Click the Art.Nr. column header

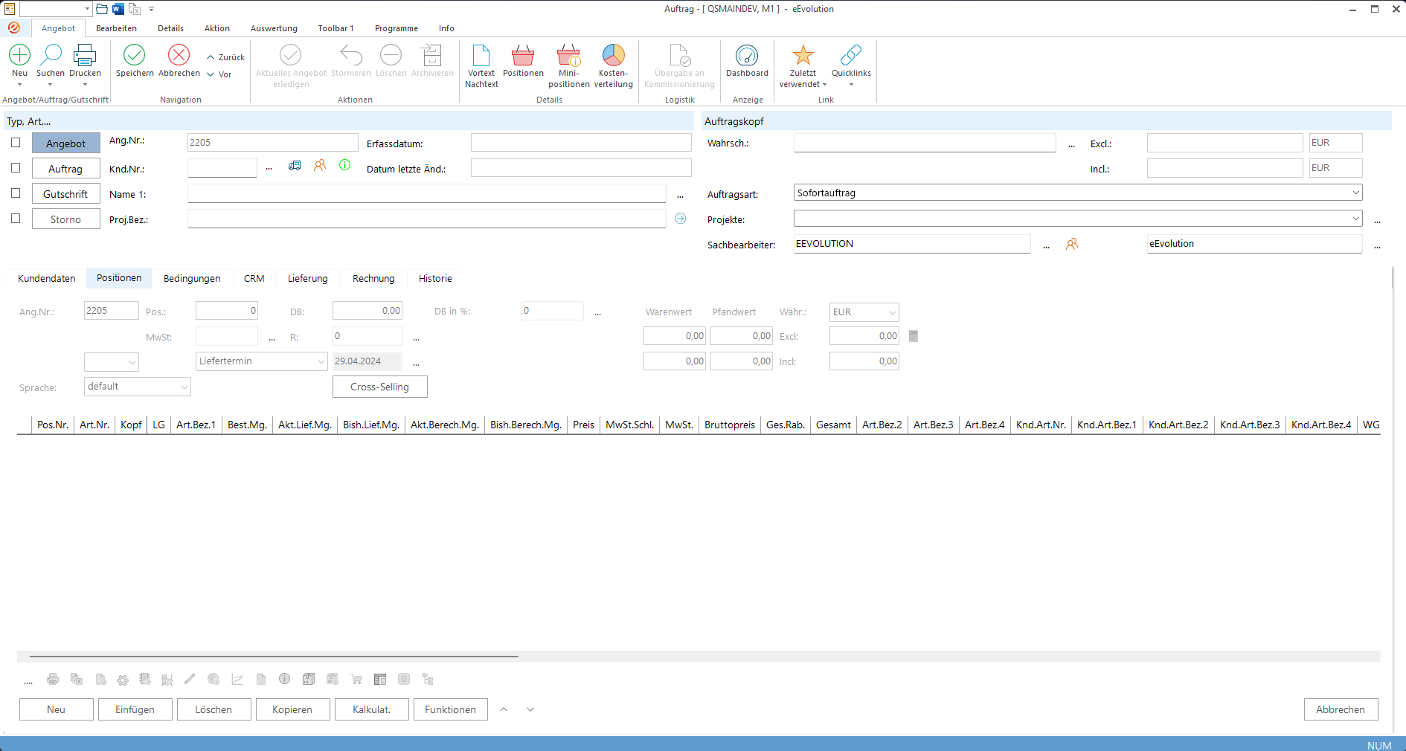(x=94, y=425)
